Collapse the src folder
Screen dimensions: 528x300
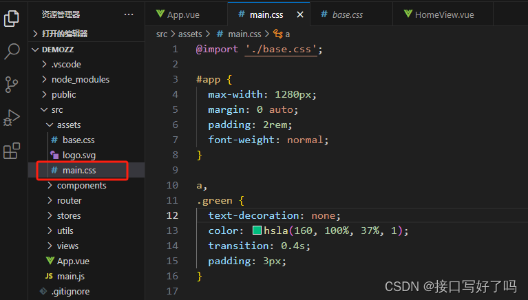[86, 110]
